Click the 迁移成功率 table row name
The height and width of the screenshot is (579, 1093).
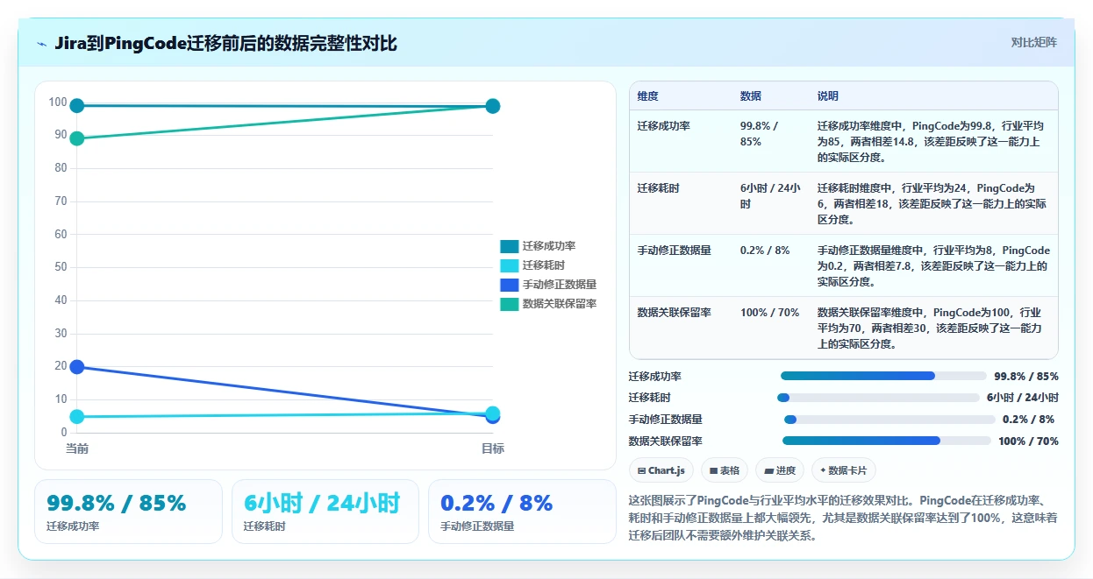tap(663, 126)
